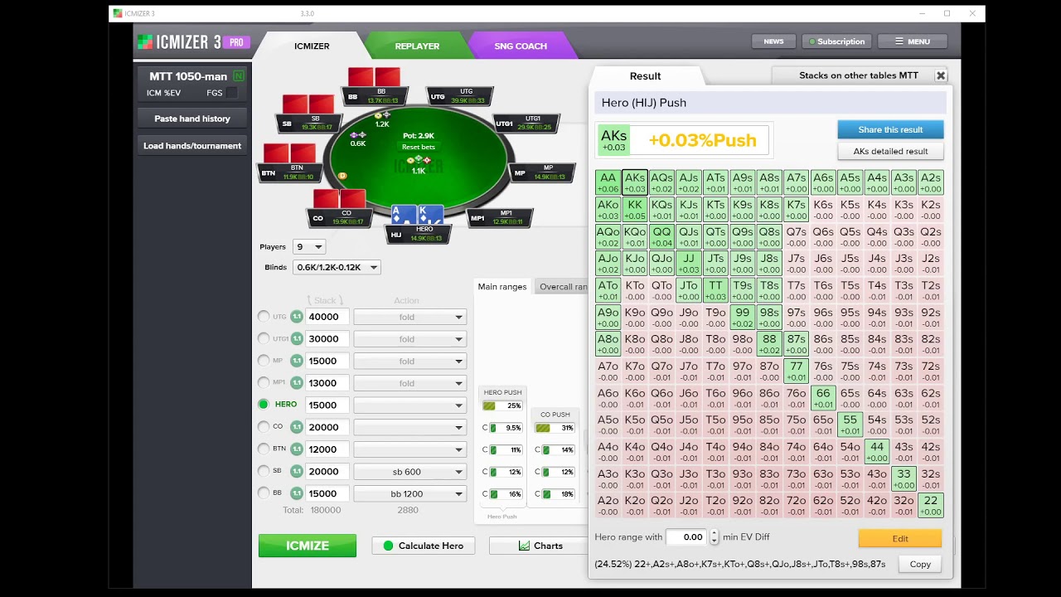Click the green N badge beside MTT 1050-man
This screenshot has width=1061, height=597.
(x=239, y=76)
